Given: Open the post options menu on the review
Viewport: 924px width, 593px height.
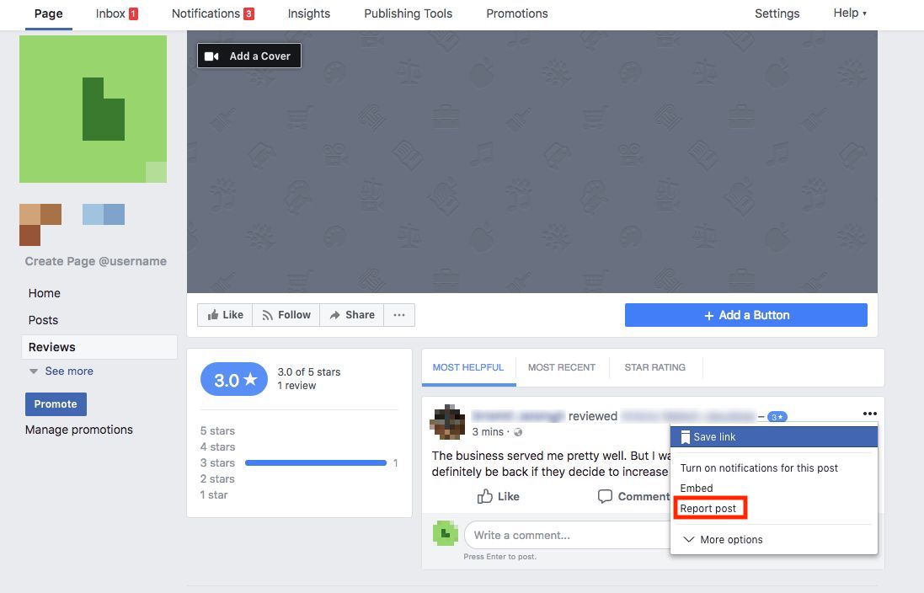Looking at the screenshot, I should click(870, 413).
